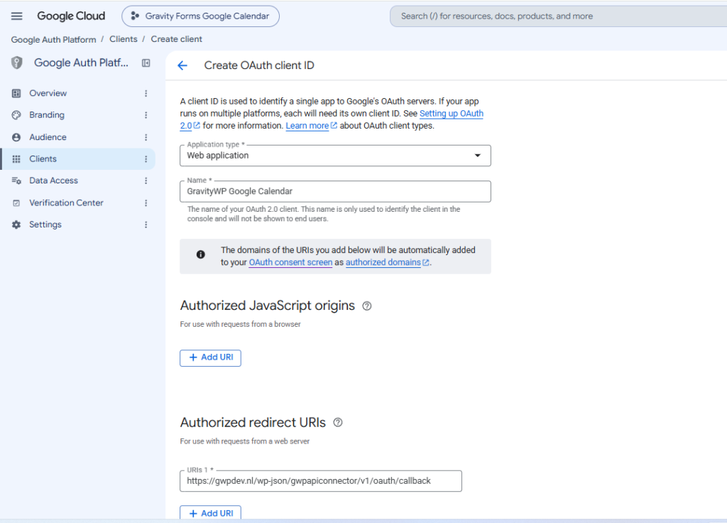Click the Google Cloud logo
This screenshot has width=727, height=523.
click(x=71, y=16)
